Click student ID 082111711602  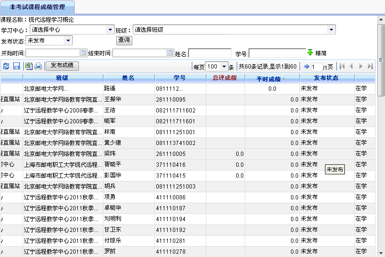pyautogui.click(x=176, y=111)
